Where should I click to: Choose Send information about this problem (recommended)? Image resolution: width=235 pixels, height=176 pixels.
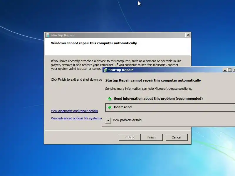tap(158, 99)
